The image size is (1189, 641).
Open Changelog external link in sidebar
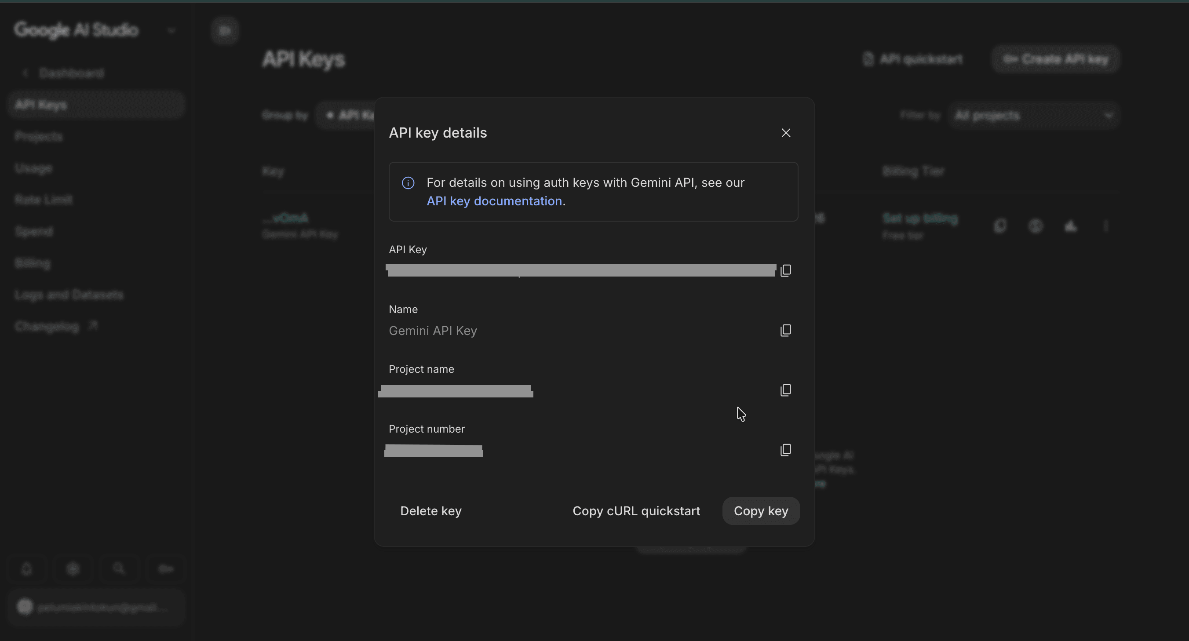pyautogui.click(x=56, y=327)
